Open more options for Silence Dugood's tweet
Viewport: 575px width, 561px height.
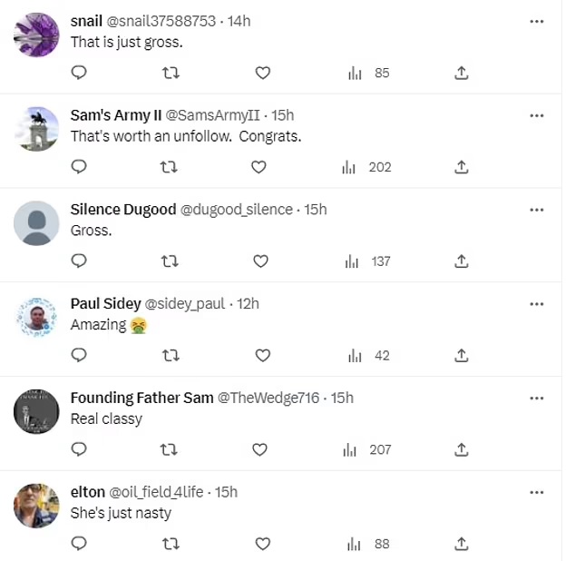click(x=536, y=210)
